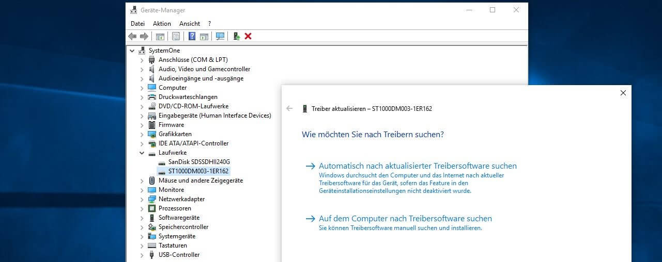The image size is (662, 262).
Task: Select the SanDisk SDSSDHII240G drive
Action: click(x=199, y=162)
